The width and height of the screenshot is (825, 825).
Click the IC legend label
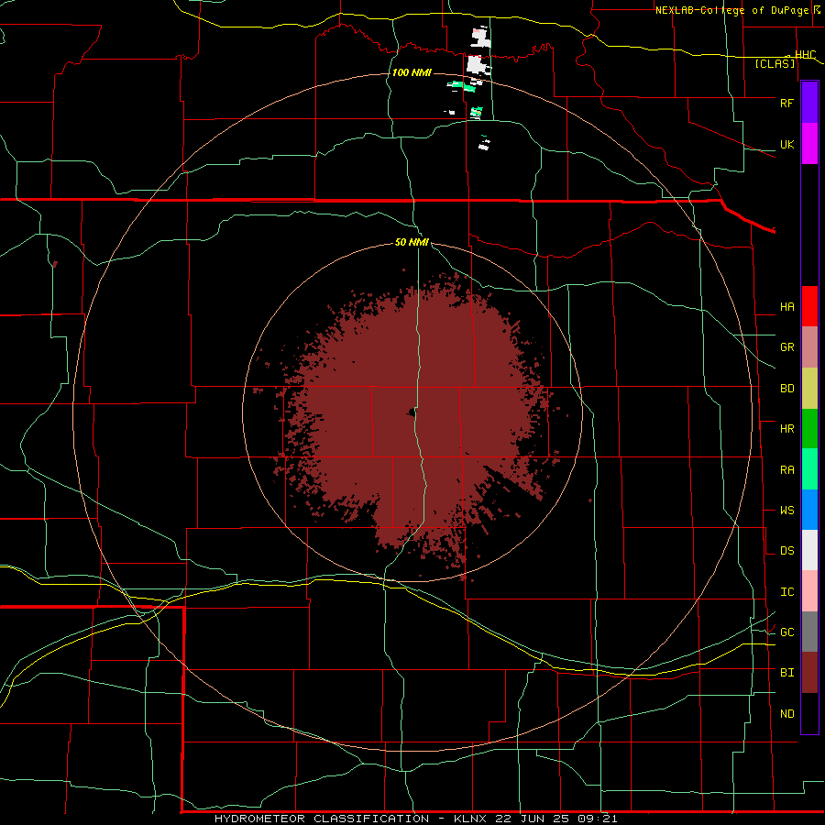pyautogui.click(x=786, y=592)
